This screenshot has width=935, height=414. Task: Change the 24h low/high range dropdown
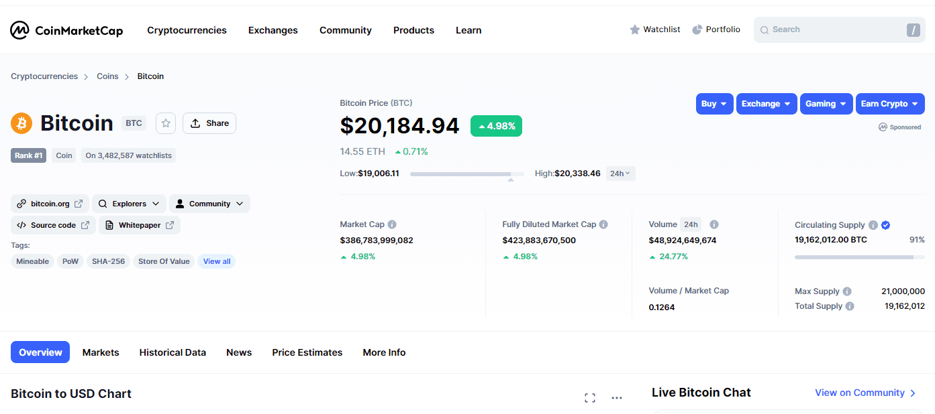click(x=620, y=174)
